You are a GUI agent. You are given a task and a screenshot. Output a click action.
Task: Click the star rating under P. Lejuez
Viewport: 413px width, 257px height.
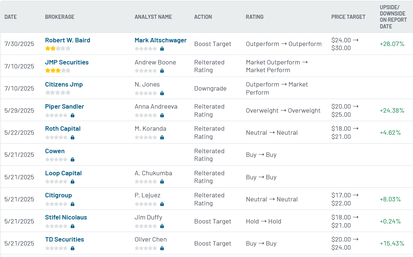pos(146,204)
